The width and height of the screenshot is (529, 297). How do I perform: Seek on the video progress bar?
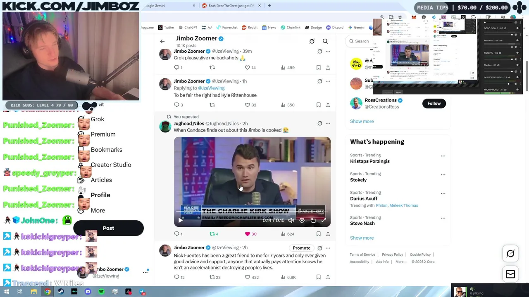pyautogui.click(x=252, y=211)
